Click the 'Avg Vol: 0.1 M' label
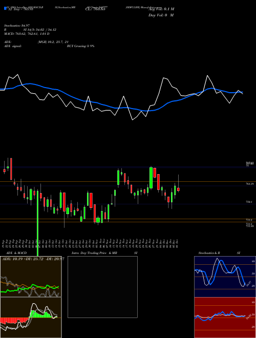Screen dimensions: 256x338 [161, 9]
